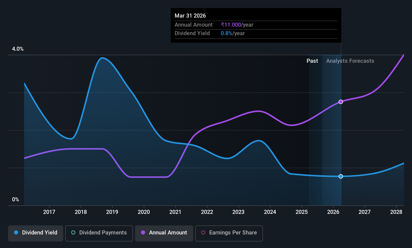The image size is (412, 248).
Task: Click the 2020 x-axis year label
Action: (x=144, y=212)
